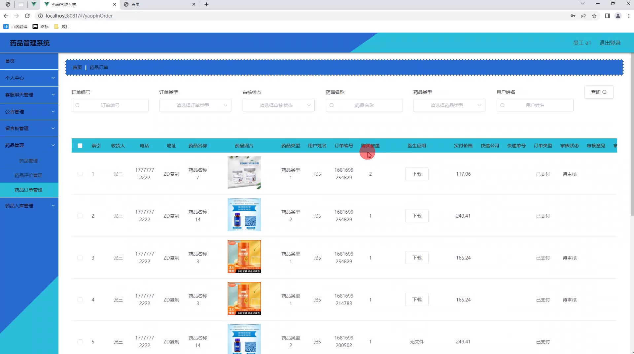634x354 pixels.
Task: Click the forward navigation arrow
Action: point(17,16)
